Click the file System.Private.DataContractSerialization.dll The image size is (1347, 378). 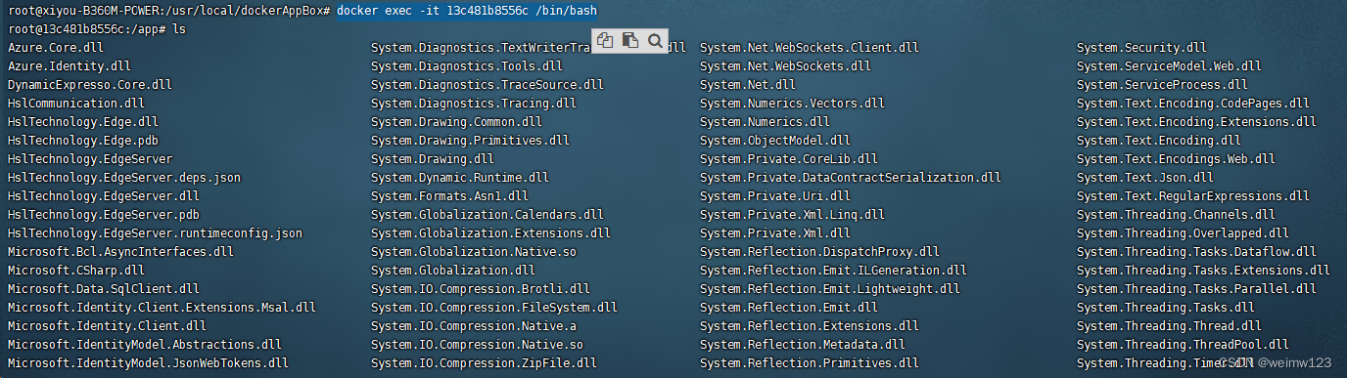pos(851,177)
